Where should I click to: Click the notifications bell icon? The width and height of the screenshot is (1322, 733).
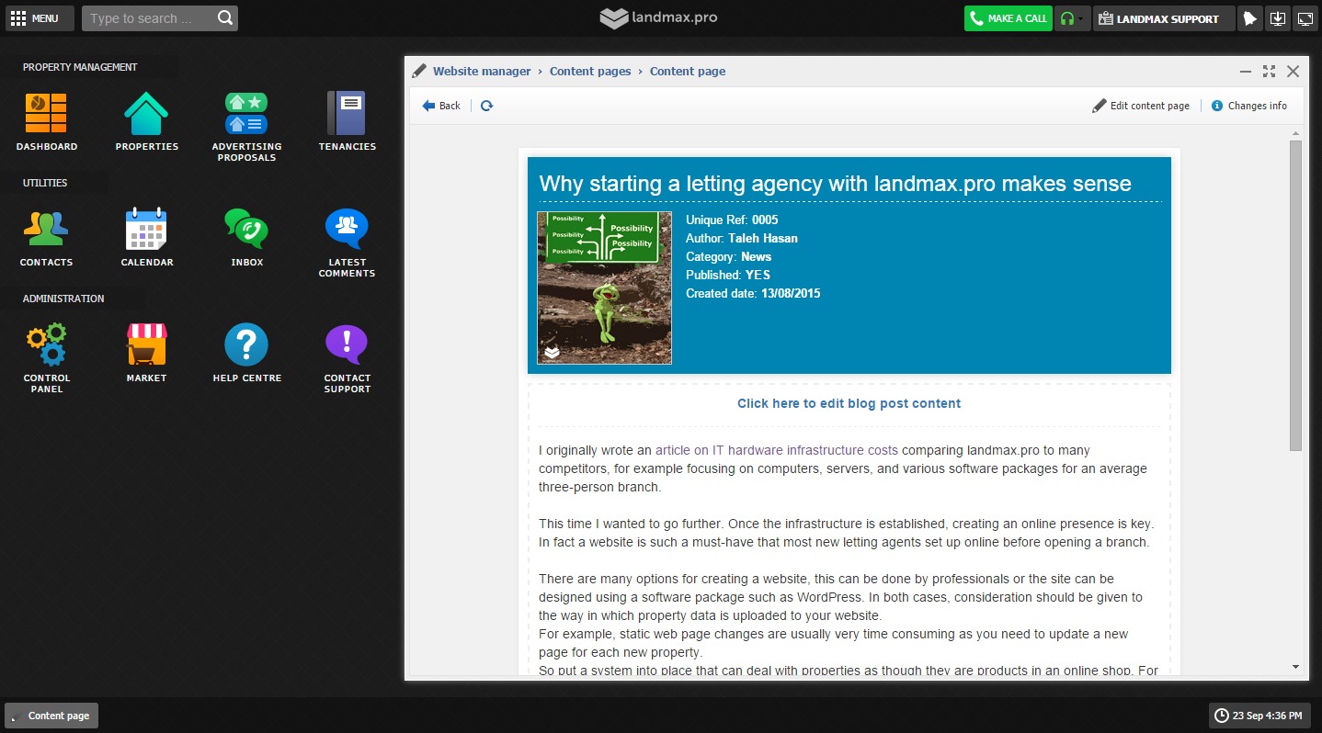(x=1248, y=18)
